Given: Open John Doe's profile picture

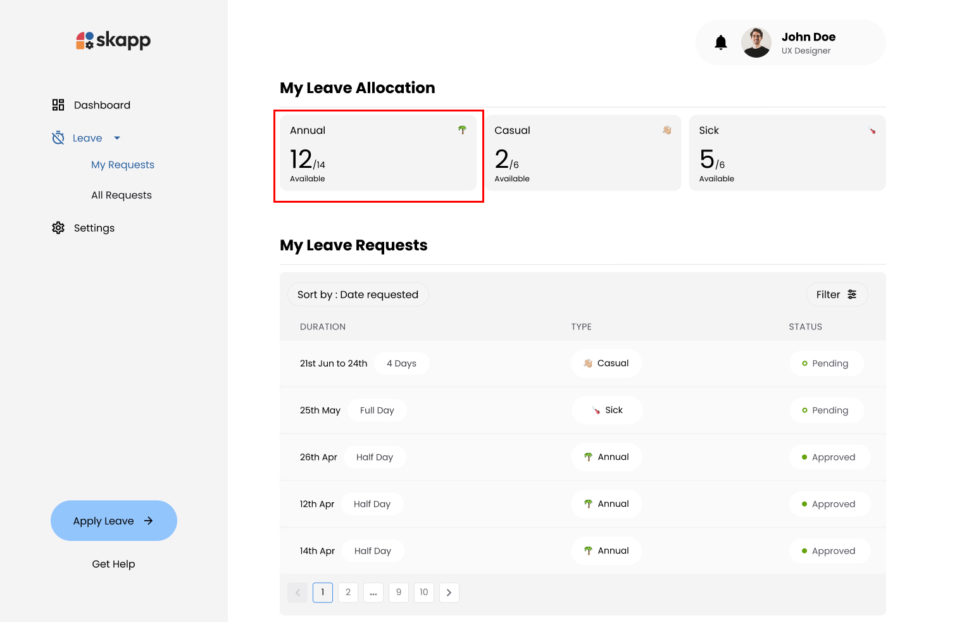Looking at the screenshot, I should [756, 42].
